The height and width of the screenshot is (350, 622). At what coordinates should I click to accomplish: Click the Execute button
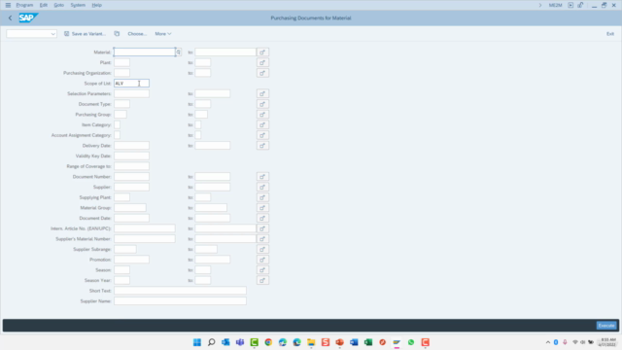tap(606, 326)
